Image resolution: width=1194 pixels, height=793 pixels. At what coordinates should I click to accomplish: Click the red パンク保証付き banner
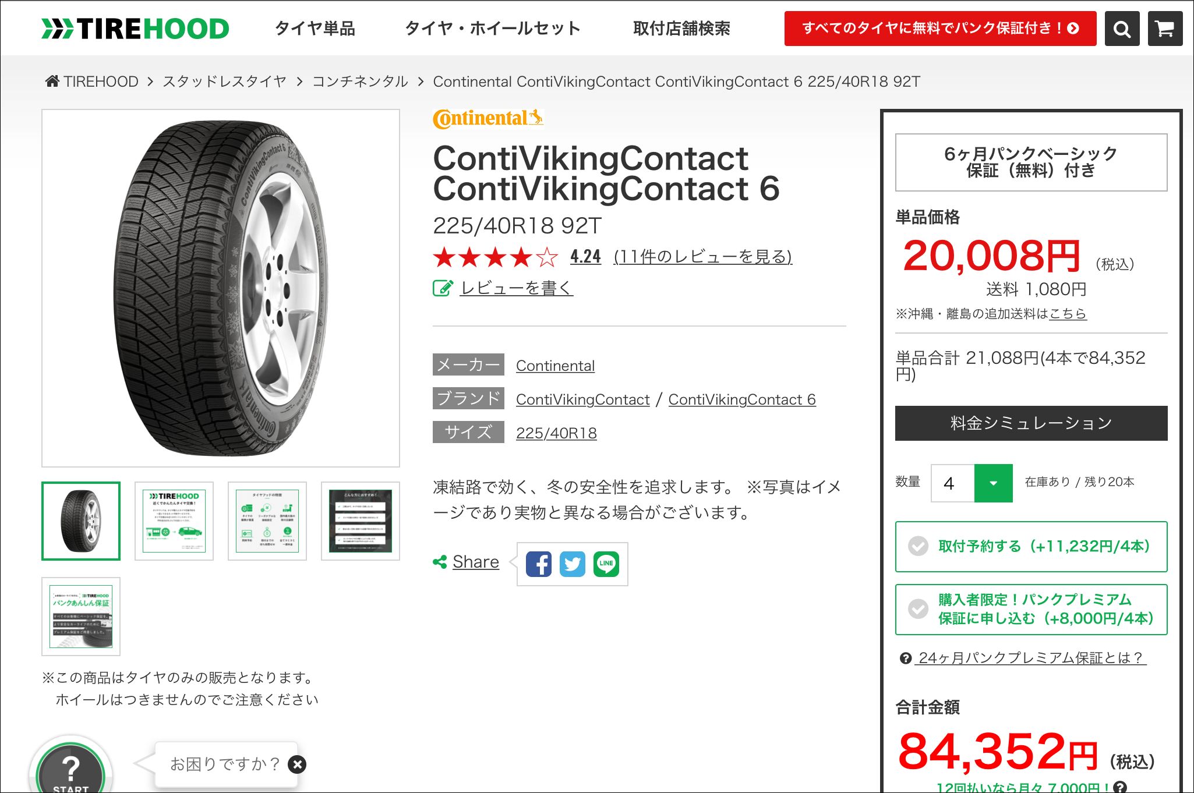click(940, 29)
